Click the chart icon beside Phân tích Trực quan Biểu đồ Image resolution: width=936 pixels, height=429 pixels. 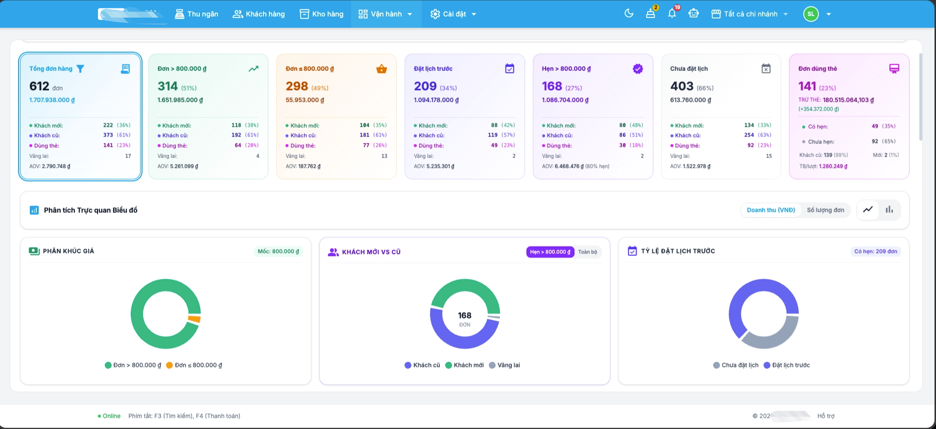click(x=34, y=210)
